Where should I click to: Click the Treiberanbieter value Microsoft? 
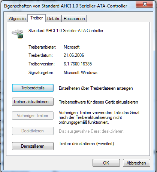(72, 47)
